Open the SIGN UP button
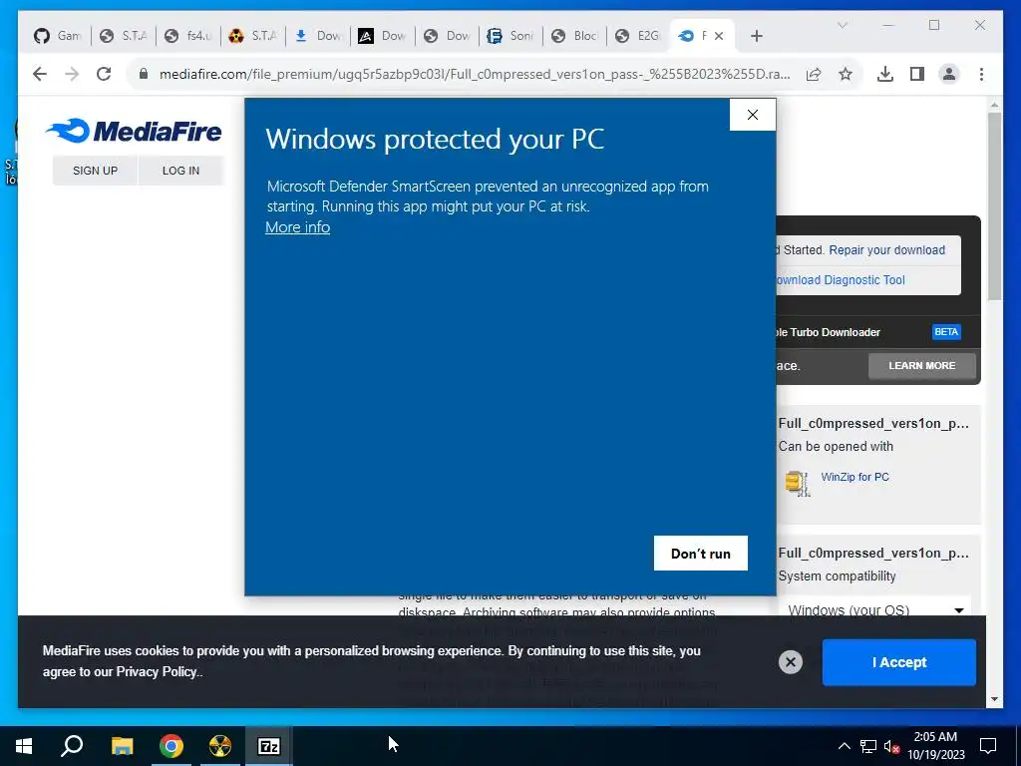The height and width of the screenshot is (766, 1021). (95, 171)
